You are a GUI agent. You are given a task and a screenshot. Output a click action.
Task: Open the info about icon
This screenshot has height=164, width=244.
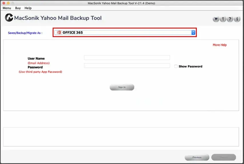237,19
